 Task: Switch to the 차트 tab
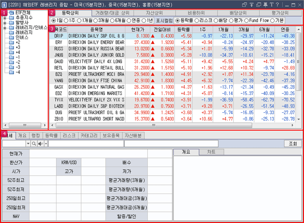point(211,152)
